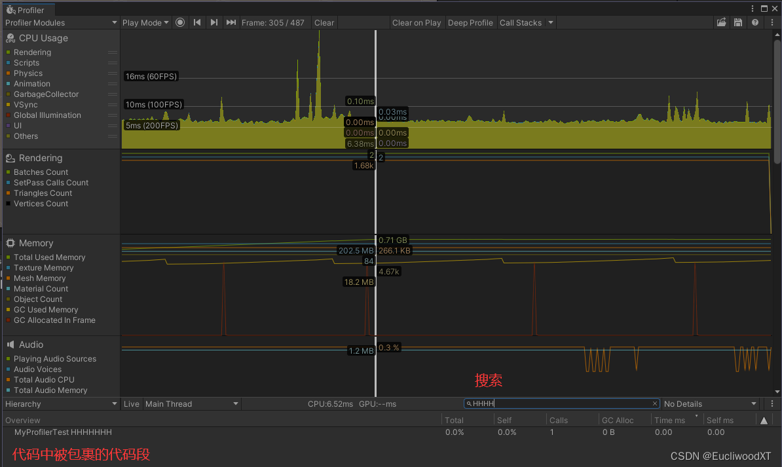
Task: Click the VSync color swatch
Action: 9,105
